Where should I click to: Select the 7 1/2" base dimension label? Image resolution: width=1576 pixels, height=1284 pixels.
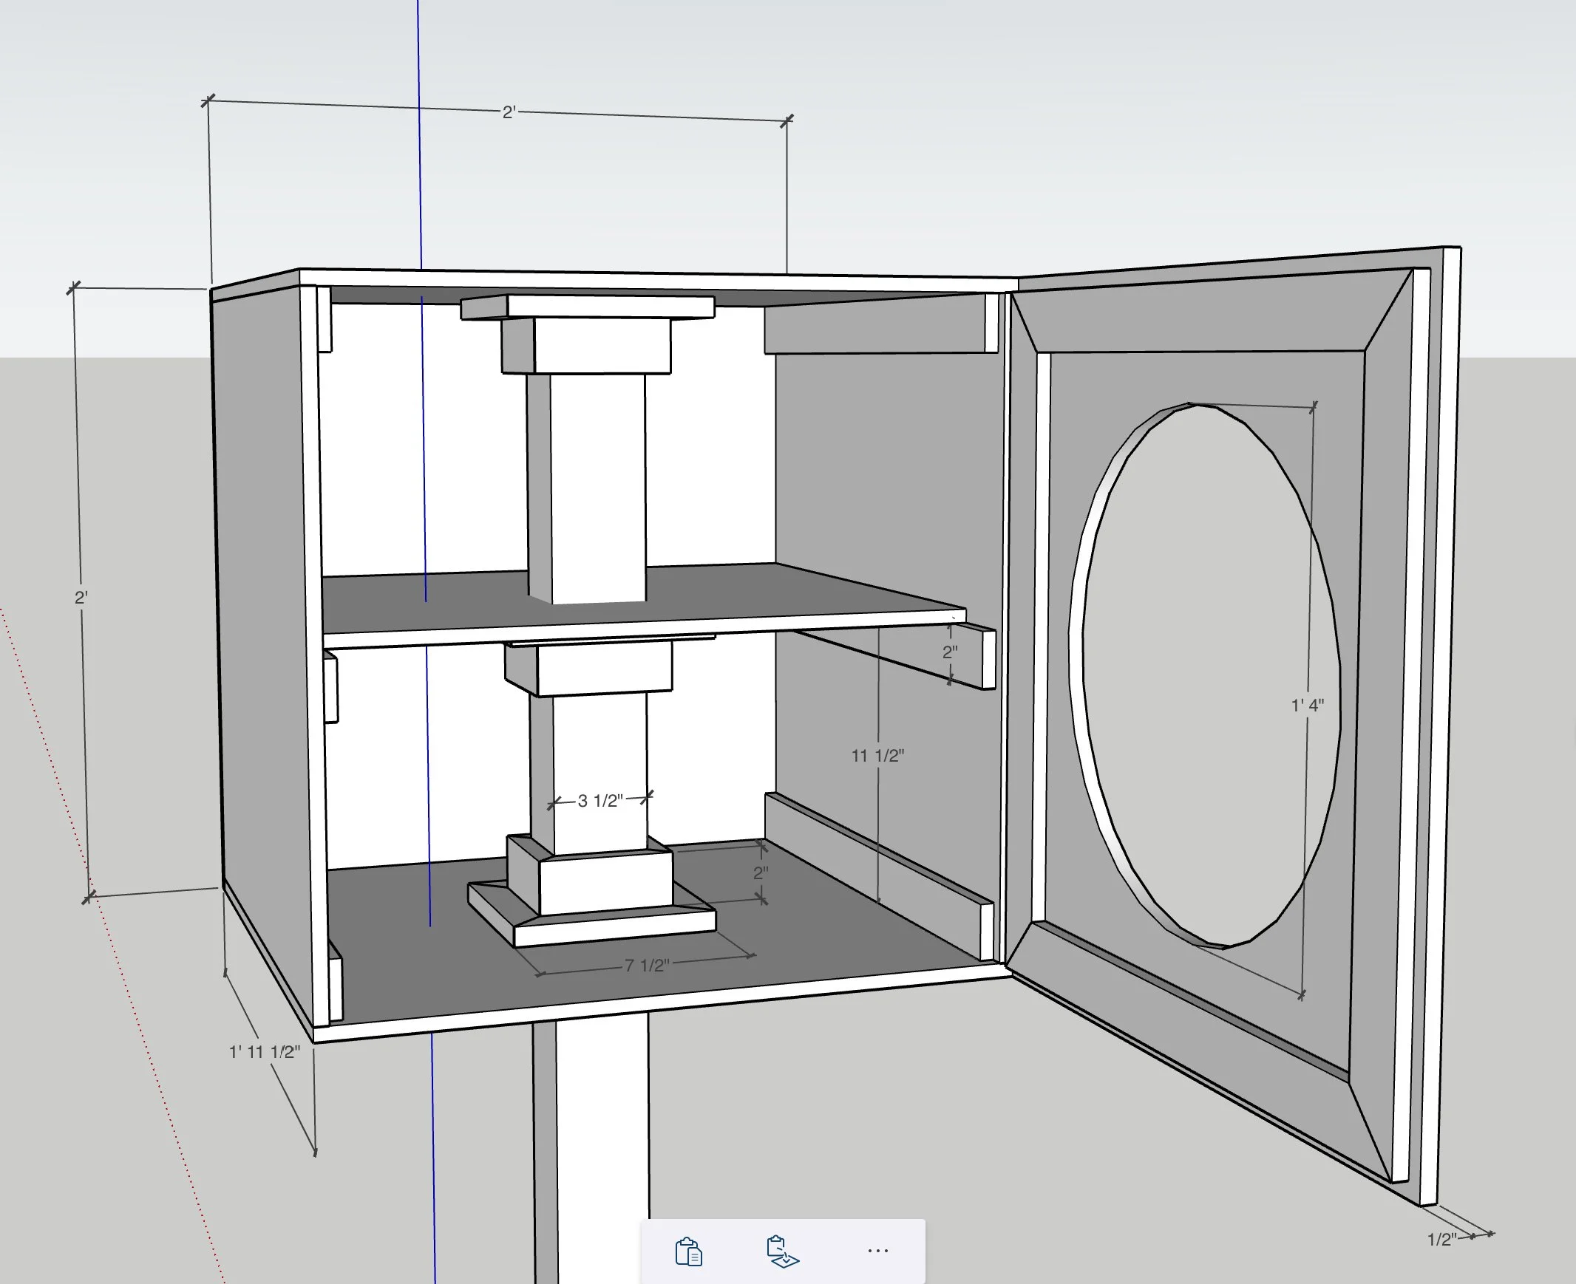[x=647, y=966]
